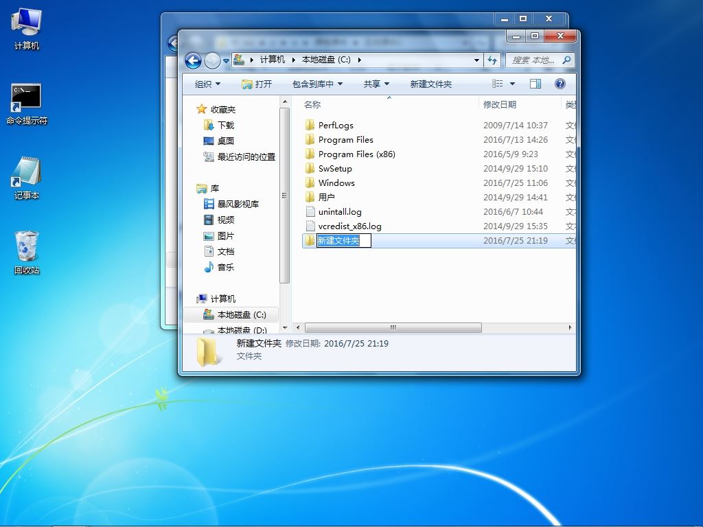Open the 包含到库中 dropdown menu

click(x=317, y=84)
